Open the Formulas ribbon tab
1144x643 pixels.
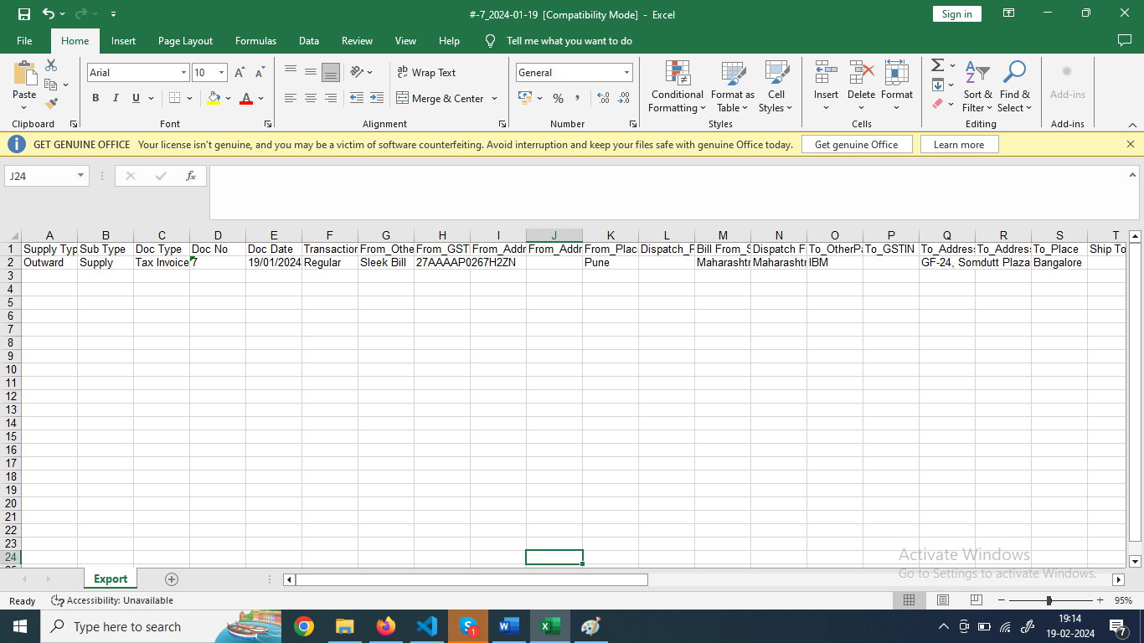pyautogui.click(x=255, y=41)
